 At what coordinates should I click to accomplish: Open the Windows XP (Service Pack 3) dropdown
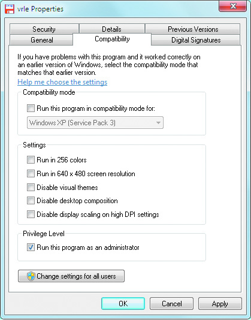95,123
